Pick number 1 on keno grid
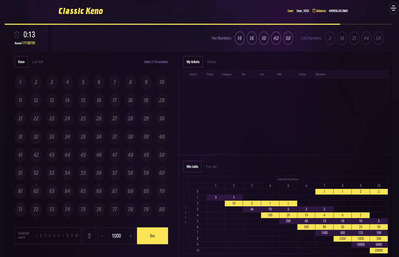The height and width of the screenshot is (257, 399). point(20,82)
